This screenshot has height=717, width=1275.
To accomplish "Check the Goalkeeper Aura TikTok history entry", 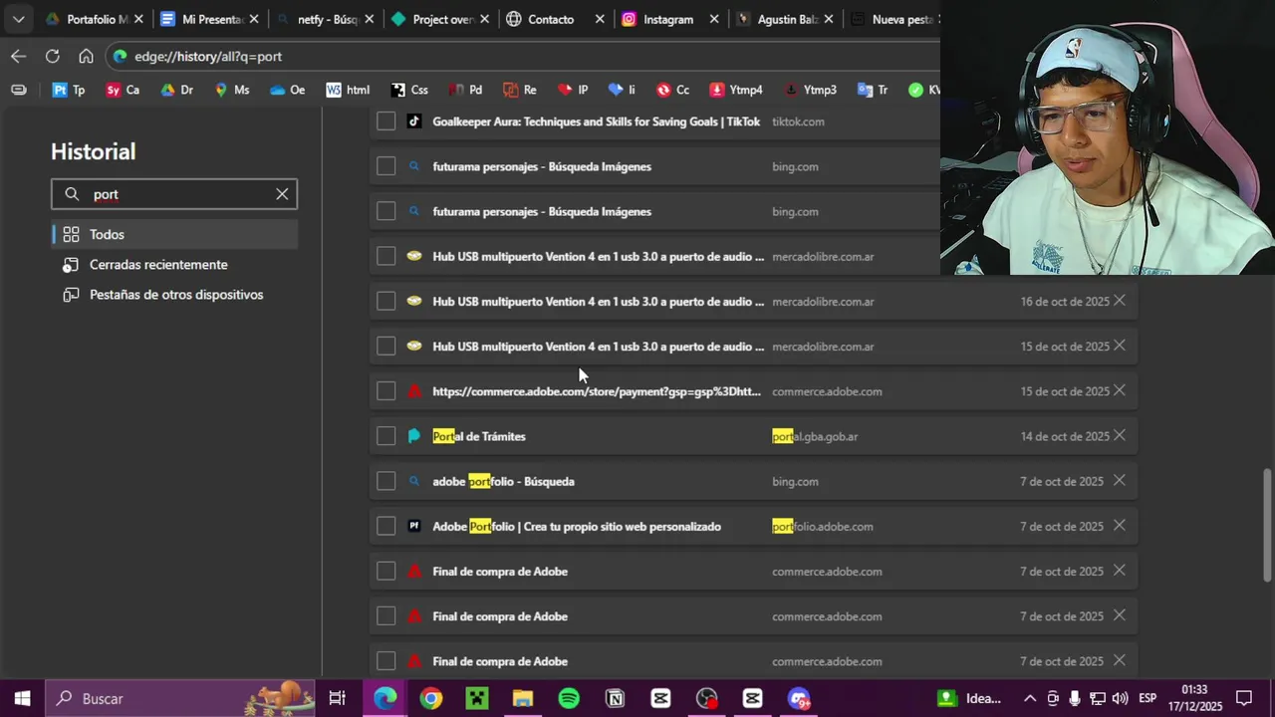I will tap(386, 121).
